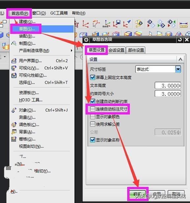Expand 产品制造信息 submenu arrow
This screenshot has width=190, height=203.
point(72,50)
